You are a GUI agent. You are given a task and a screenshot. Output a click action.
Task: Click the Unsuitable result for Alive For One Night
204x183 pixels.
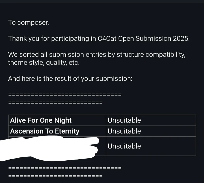point(124,120)
